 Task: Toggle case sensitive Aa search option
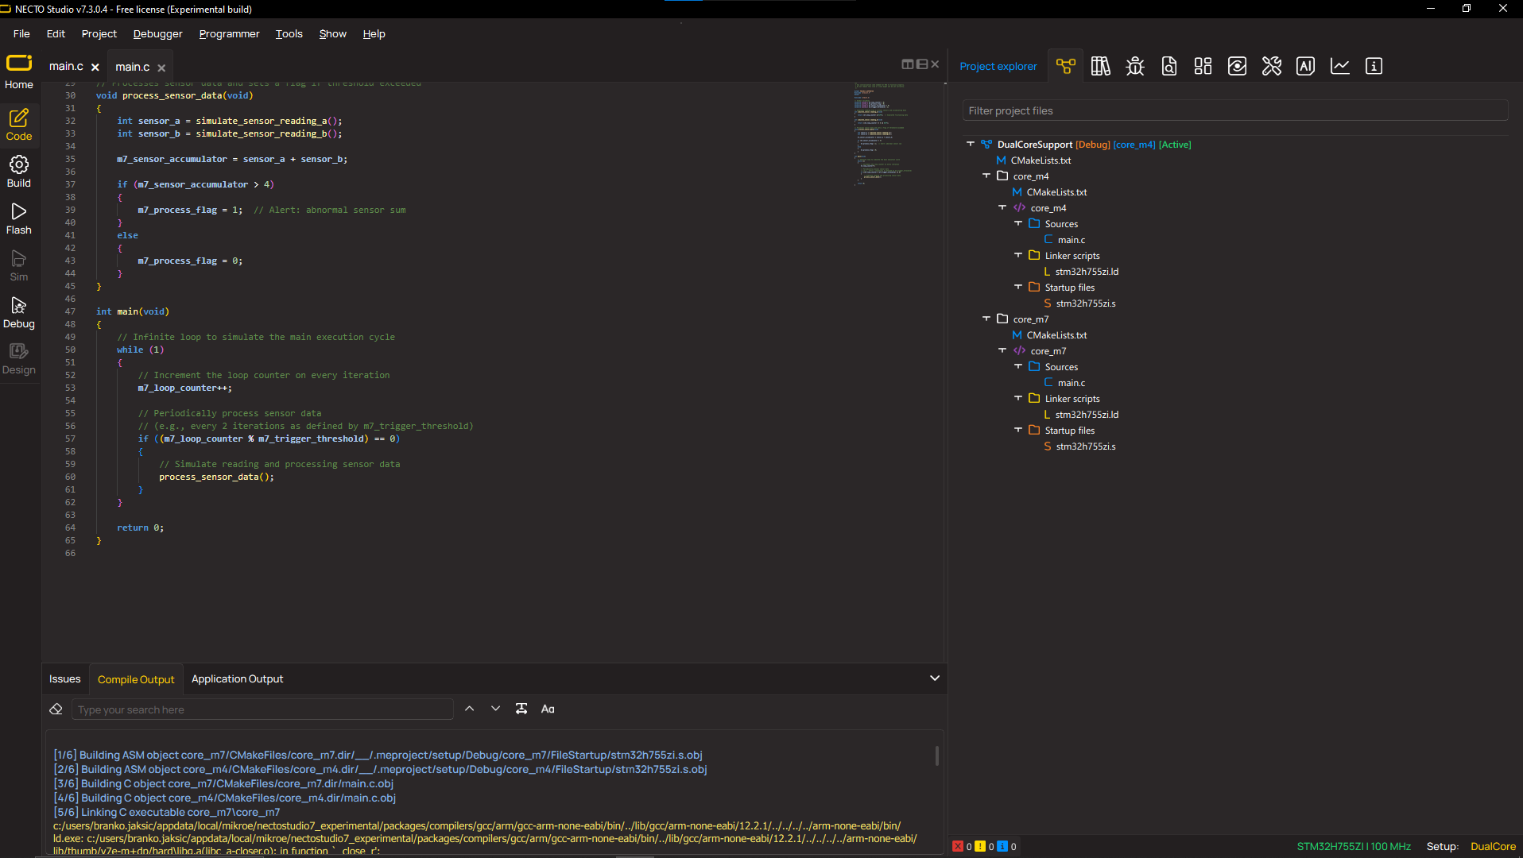point(548,709)
